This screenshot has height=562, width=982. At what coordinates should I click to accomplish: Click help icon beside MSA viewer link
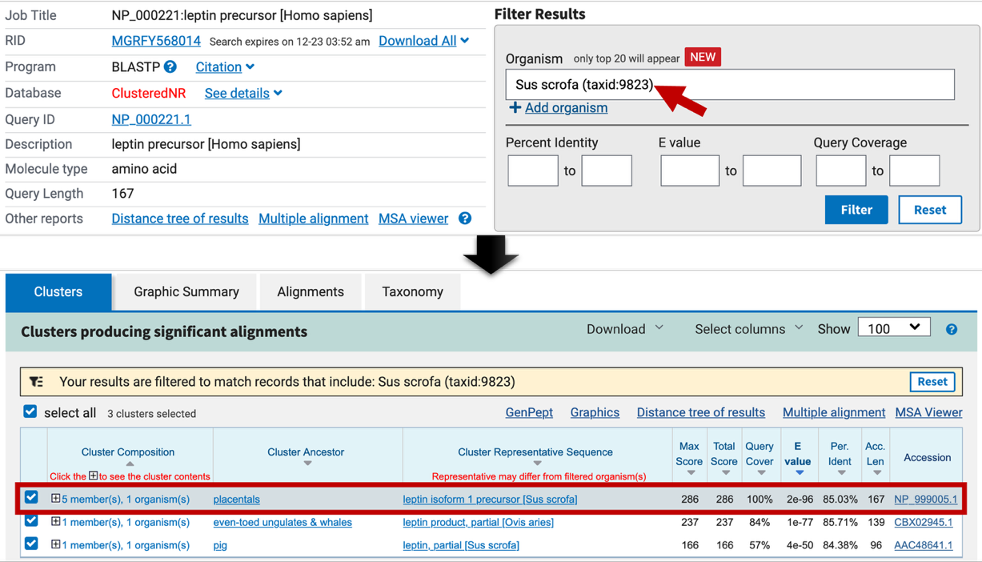pos(465,219)
